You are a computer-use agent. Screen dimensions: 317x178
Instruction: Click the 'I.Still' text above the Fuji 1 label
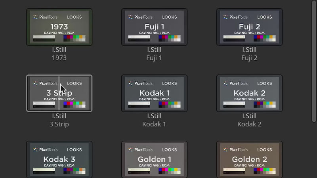pyautogui.click(x=154, y=50)
